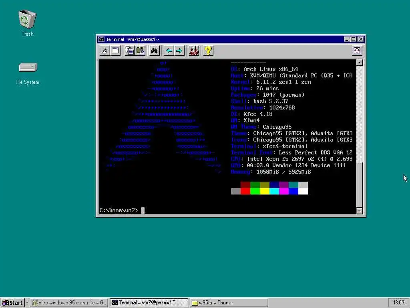This screenshot has width=410, height=308.
Task: Click the Paste clipboard icon in the toolbar
Action: (141, 51)
